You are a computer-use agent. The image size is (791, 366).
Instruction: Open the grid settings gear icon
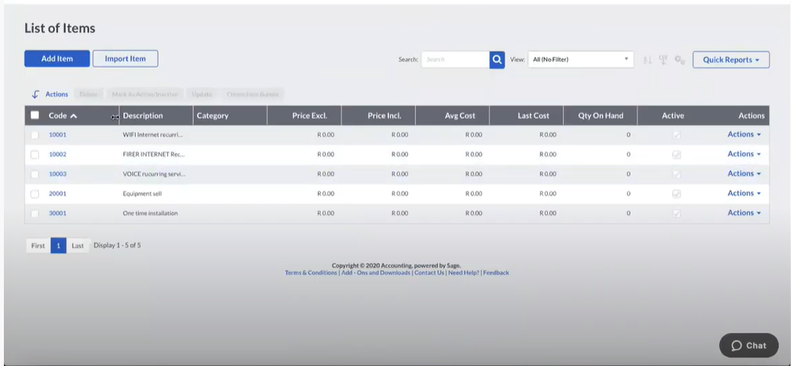[680, 60]
